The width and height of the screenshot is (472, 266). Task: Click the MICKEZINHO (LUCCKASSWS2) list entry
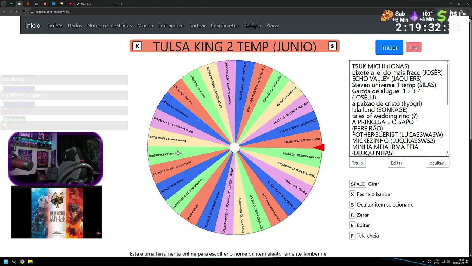click(x=393, y=141)
